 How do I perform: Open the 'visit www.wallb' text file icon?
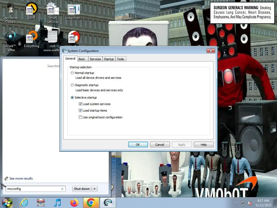click(x=52, y=41)
